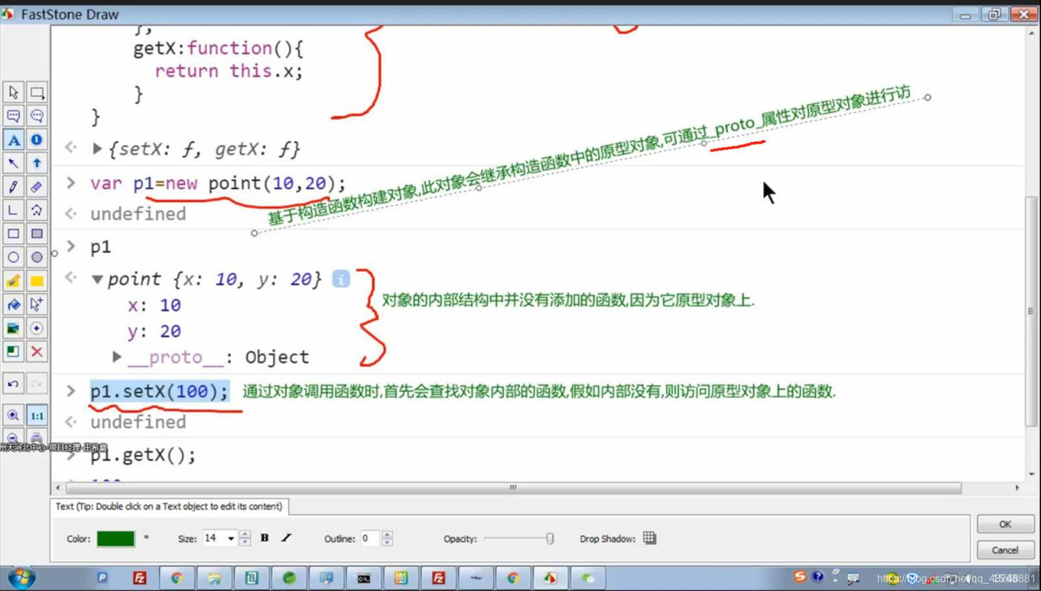The width and height of the screenshot is (1041, 591).
Task: Toggle bold text formatting
Action: click(x=264, y=538)
